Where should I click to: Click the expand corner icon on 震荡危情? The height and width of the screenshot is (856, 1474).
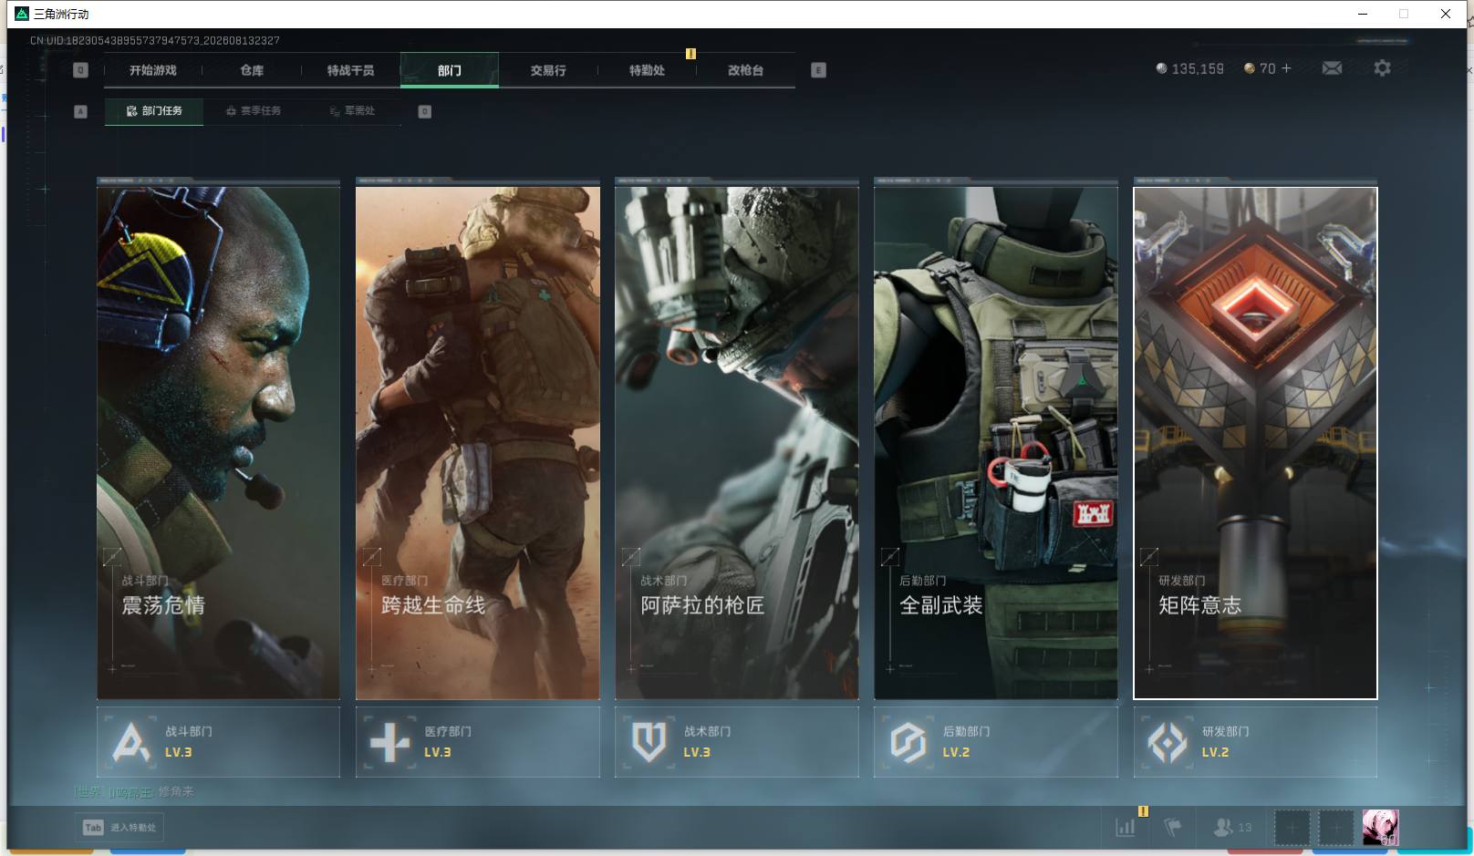pos(112,556)
